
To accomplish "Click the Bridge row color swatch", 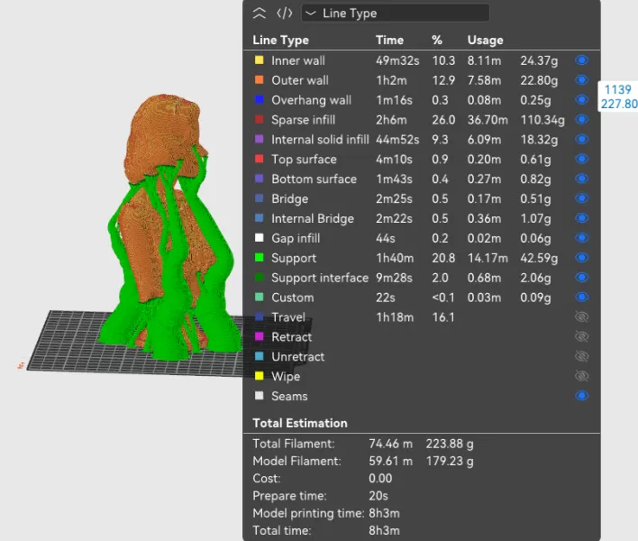I will [x=260, y=198].
